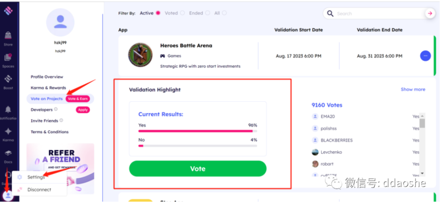Click the Developers info tooltip icon
The width and height of the screenshot is (440, 202).
point(56,109)
